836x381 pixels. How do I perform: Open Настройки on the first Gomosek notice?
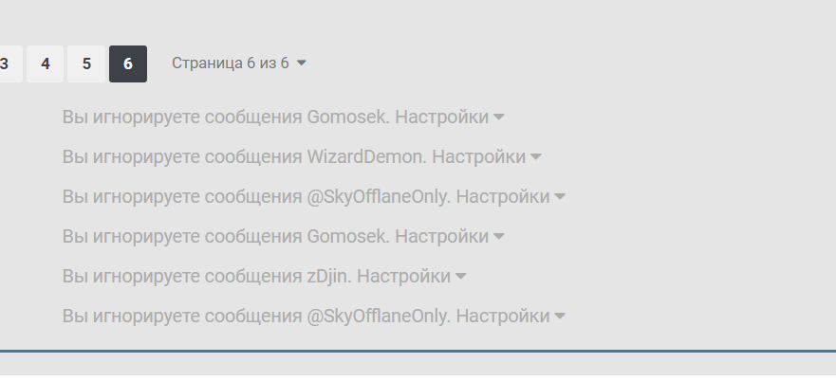click(441, 117)
